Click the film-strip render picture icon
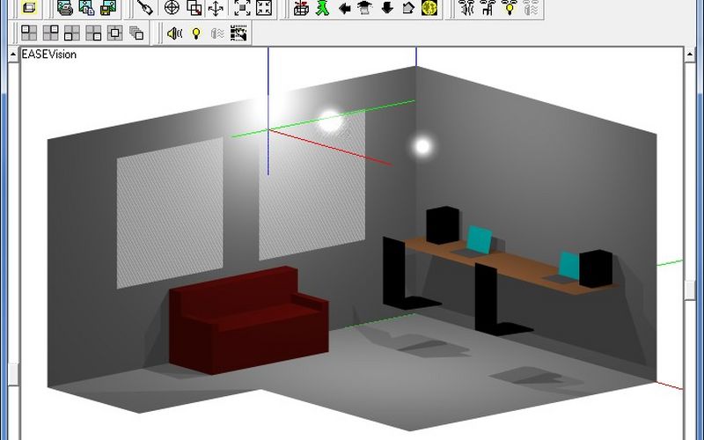Viewport: 704px width, 440px height. coord(238,33)
